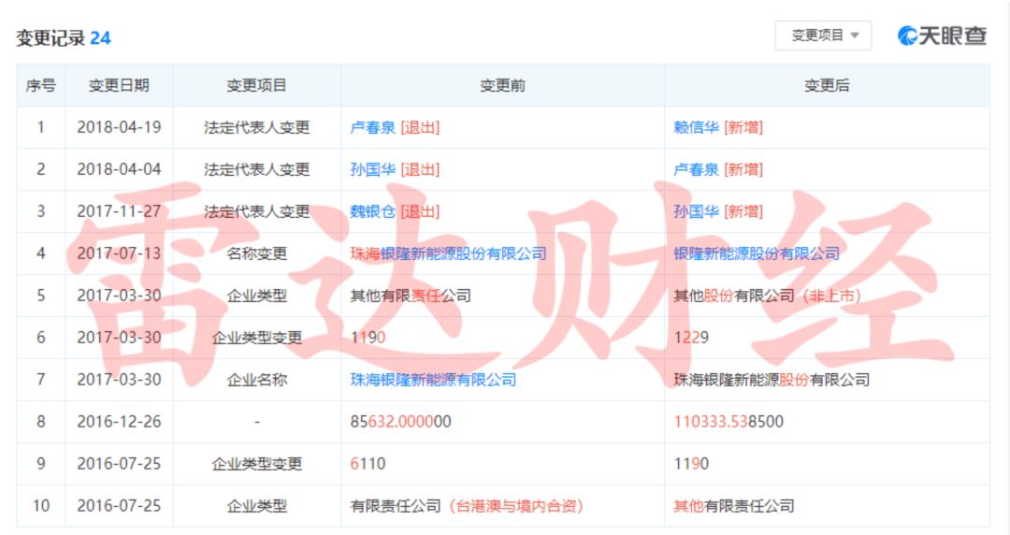Viewport: 1010px width, 535px height.
Task: Select 其他有限责任公司 in row 5's 变更前 column
Action: click(411, 296)
